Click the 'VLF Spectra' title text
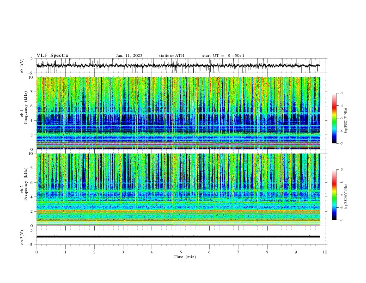This screenshot has height=283, width=366. click(52, 55)
